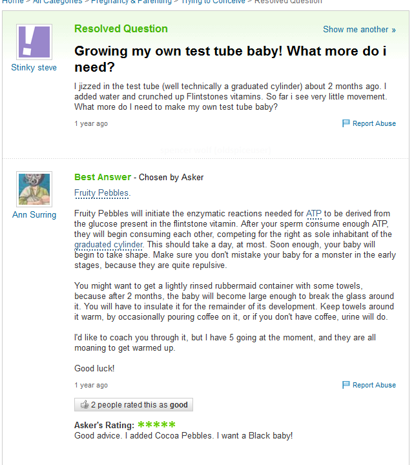Open Ann Surring's profile name link
Image resolution: width=414 pixels, height=465 pixels.
(x=34, y=215)
